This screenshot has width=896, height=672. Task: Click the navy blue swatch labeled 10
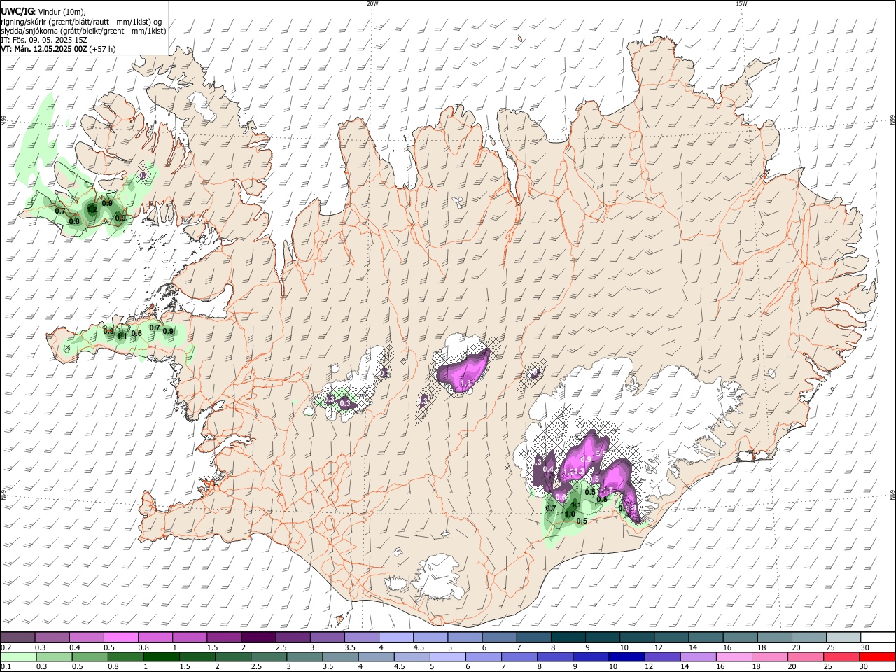click(626, 657)
